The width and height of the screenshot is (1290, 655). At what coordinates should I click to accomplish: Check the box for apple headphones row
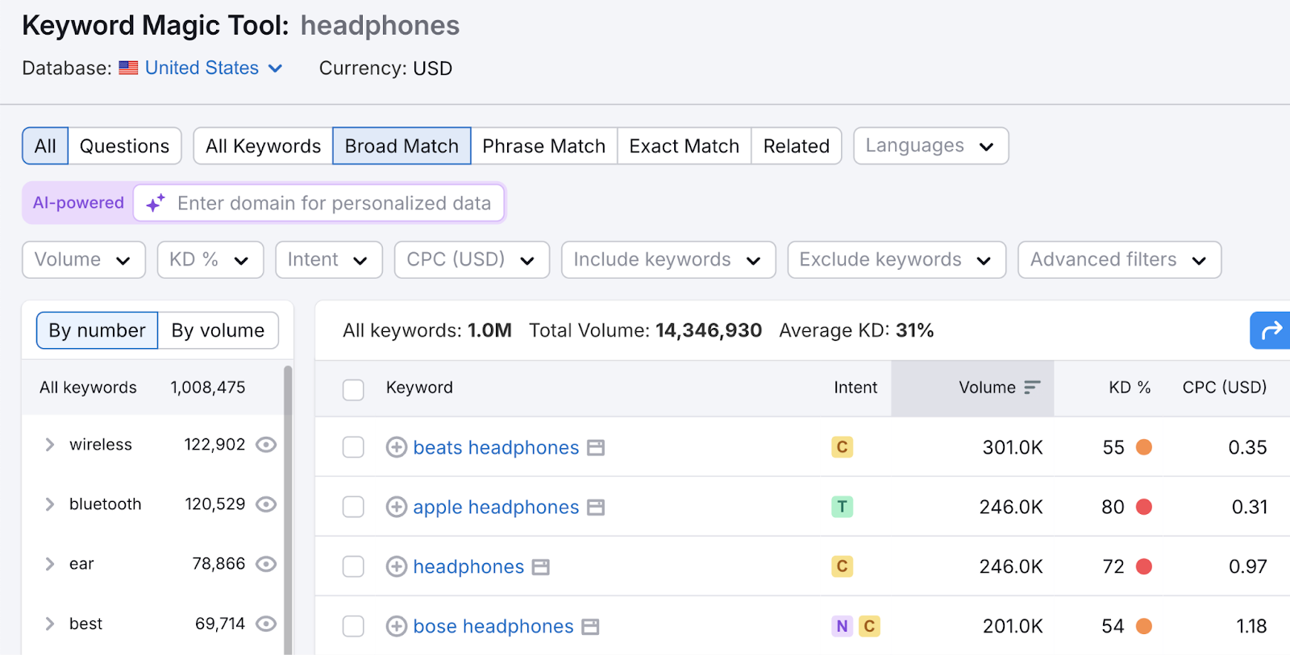coord(353,507)
